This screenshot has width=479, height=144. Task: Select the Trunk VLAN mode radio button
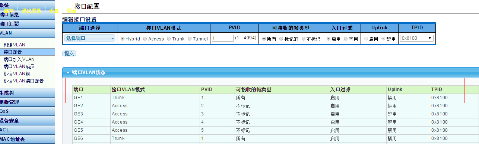click(x=169, y=39)
